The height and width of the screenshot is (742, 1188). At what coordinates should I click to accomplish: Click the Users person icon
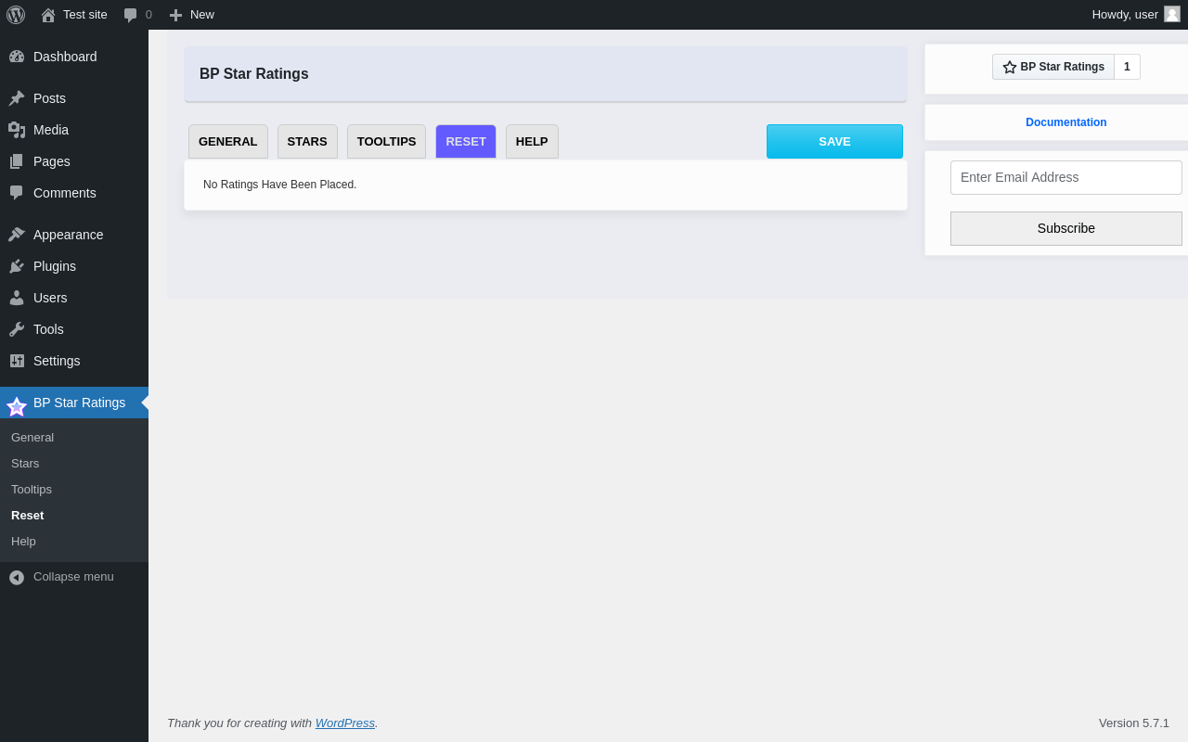pos(17,298)
